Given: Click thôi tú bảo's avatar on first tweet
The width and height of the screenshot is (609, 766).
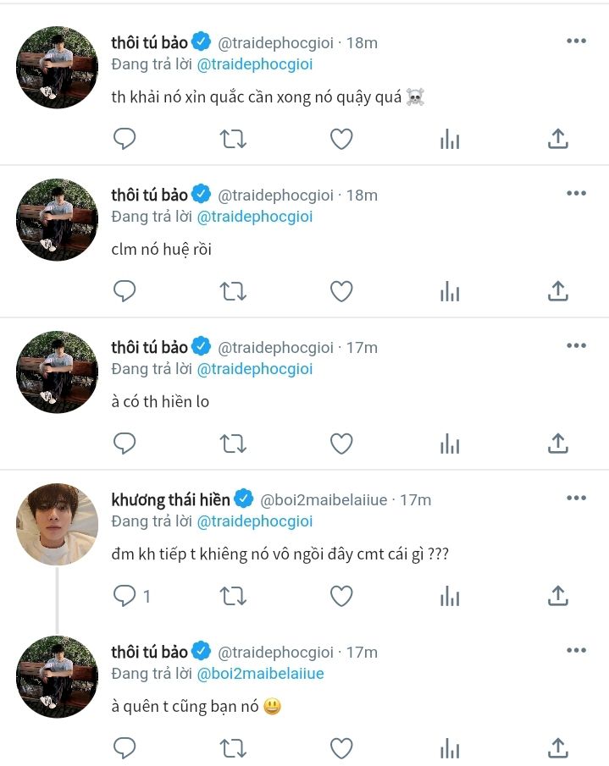Looking at the screenshot, I should 58,67.
